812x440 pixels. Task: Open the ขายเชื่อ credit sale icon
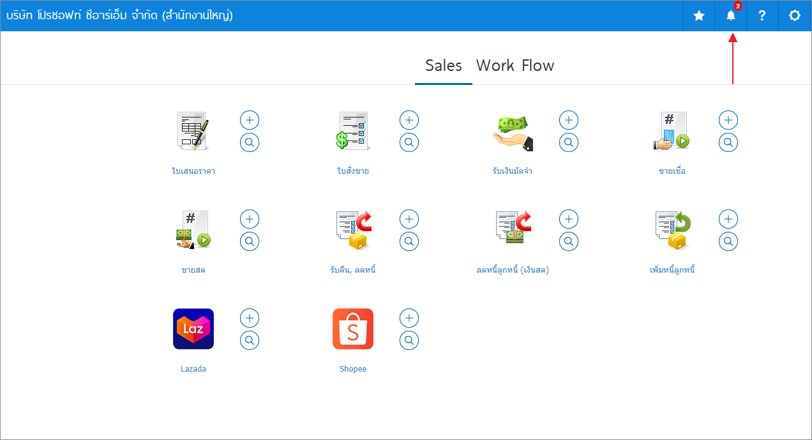point(672,131)
